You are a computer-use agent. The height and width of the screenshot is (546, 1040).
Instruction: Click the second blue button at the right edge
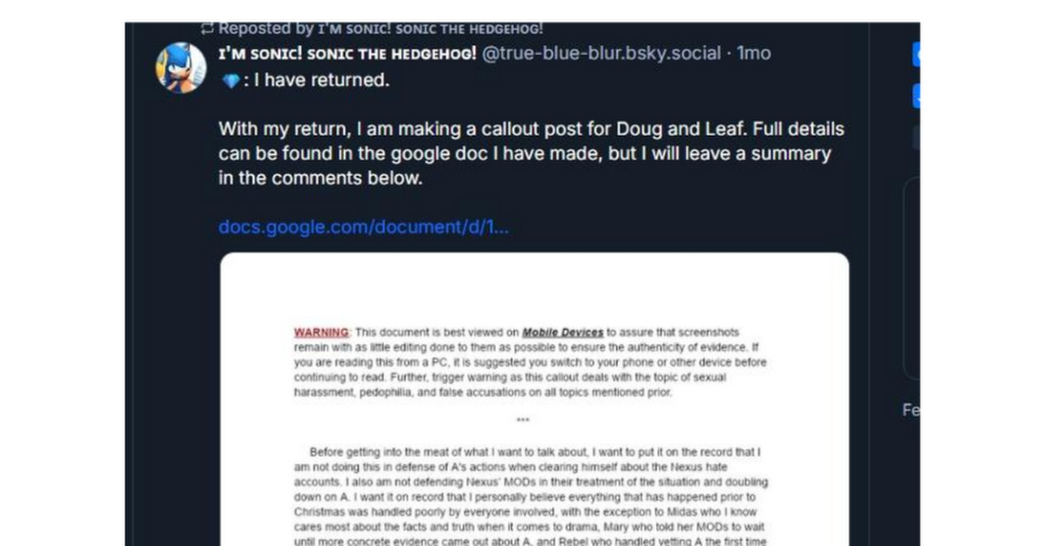(x=916, y=96)
